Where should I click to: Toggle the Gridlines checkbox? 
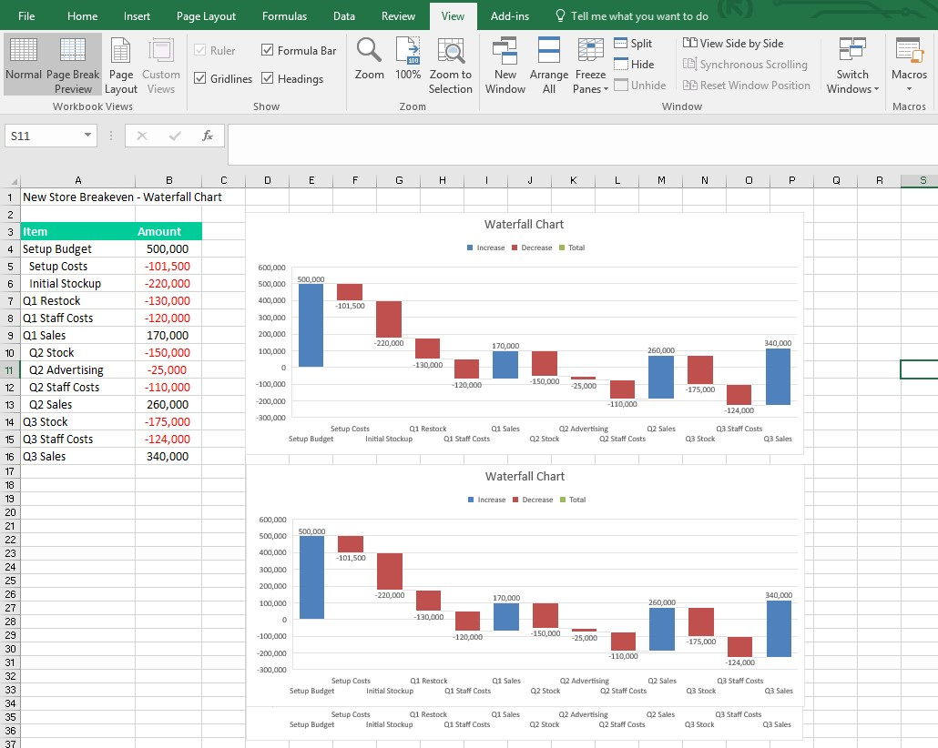200,79
